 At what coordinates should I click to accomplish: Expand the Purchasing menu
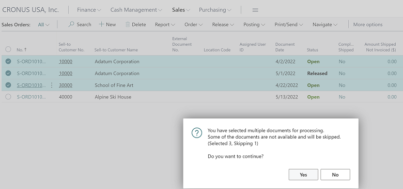(x=215, y=10)
